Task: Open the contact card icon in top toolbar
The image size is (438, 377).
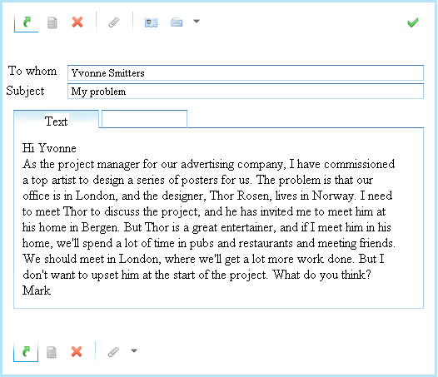Action: click(x=151, y=22)
